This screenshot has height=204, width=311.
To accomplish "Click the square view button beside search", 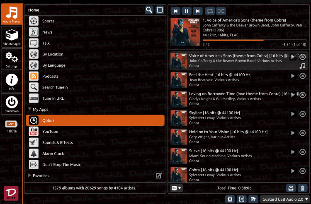I will [x=160, y=10].
